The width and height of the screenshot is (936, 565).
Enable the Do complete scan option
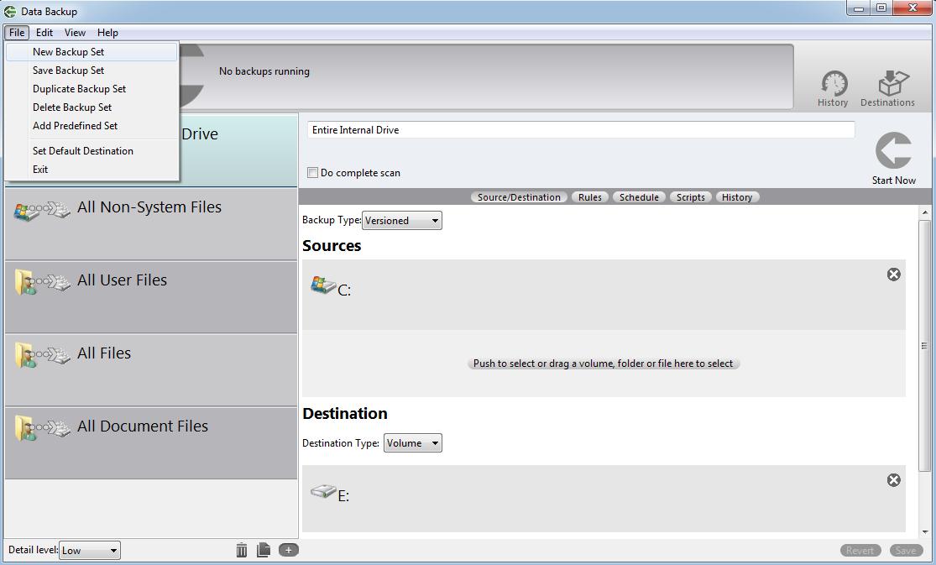(x=312, y=172)
